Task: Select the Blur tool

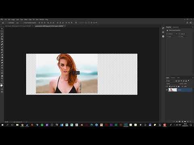Action: pos(2,60)
